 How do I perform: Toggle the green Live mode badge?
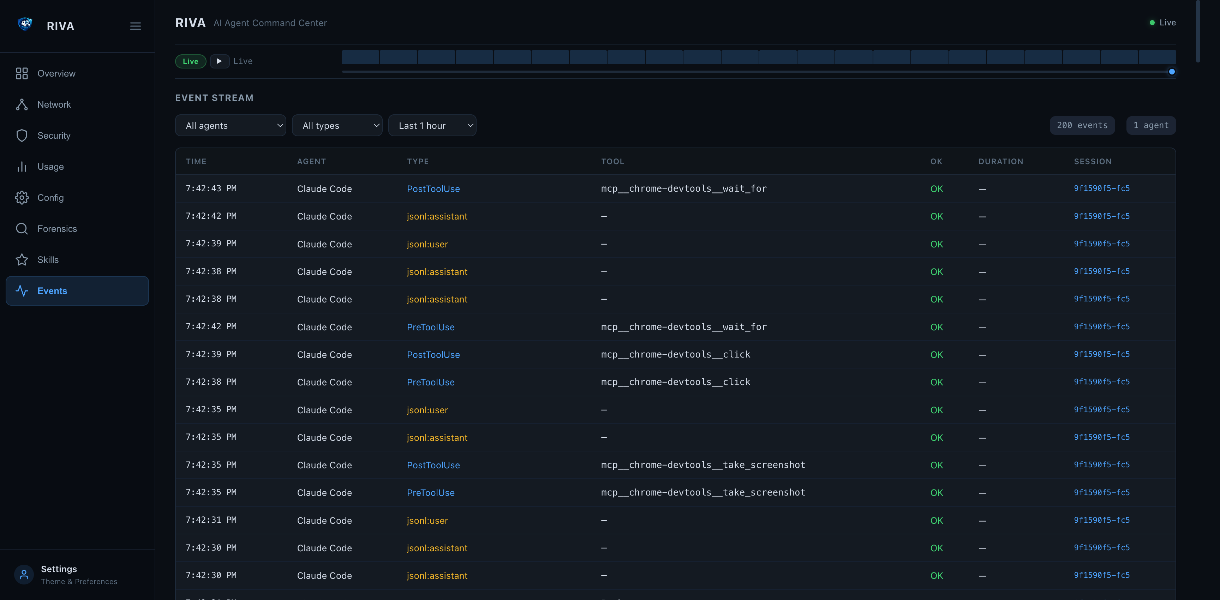[x=190, y=61]
